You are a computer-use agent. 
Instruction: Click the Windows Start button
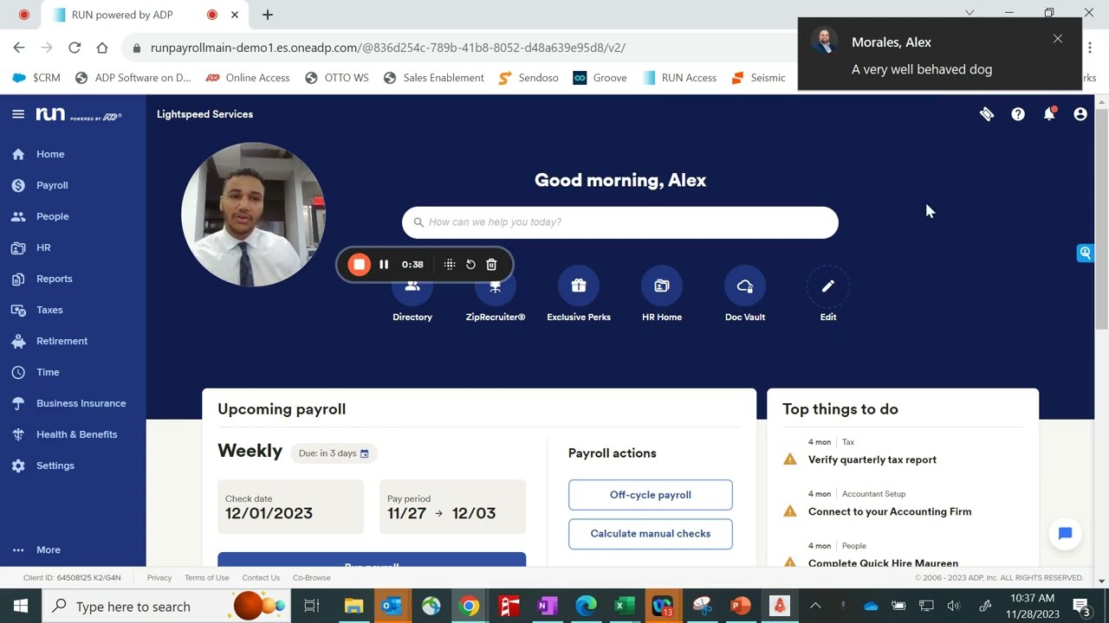pos(21,606)
